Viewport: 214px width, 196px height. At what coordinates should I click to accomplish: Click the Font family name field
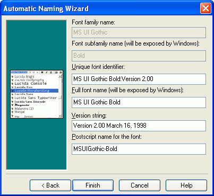point(139,32)
